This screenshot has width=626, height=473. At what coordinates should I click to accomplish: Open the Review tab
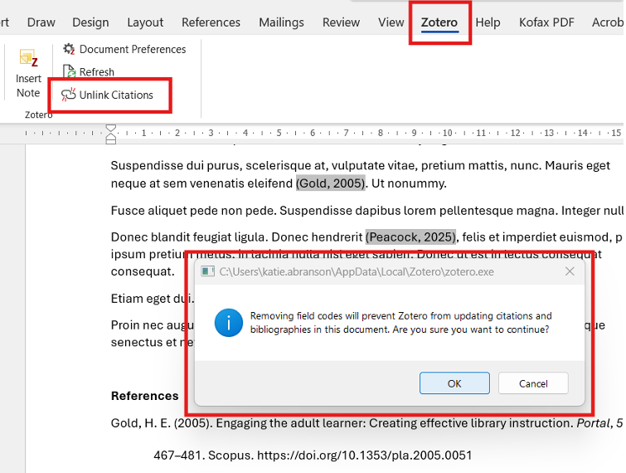[x=341, y=22]
